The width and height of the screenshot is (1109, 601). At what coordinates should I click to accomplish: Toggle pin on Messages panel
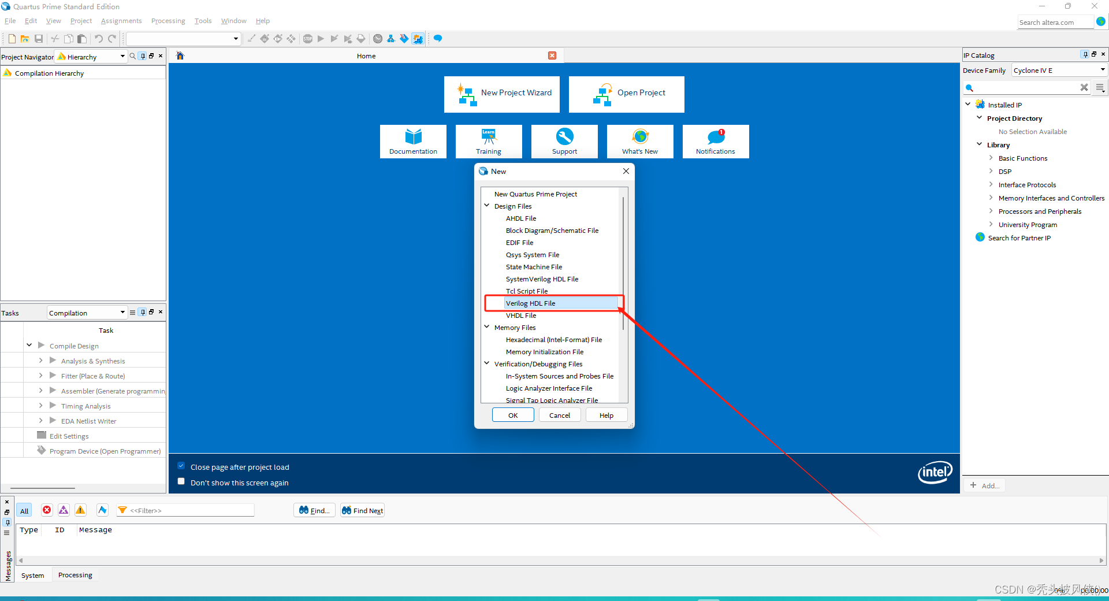click(8, 522)
